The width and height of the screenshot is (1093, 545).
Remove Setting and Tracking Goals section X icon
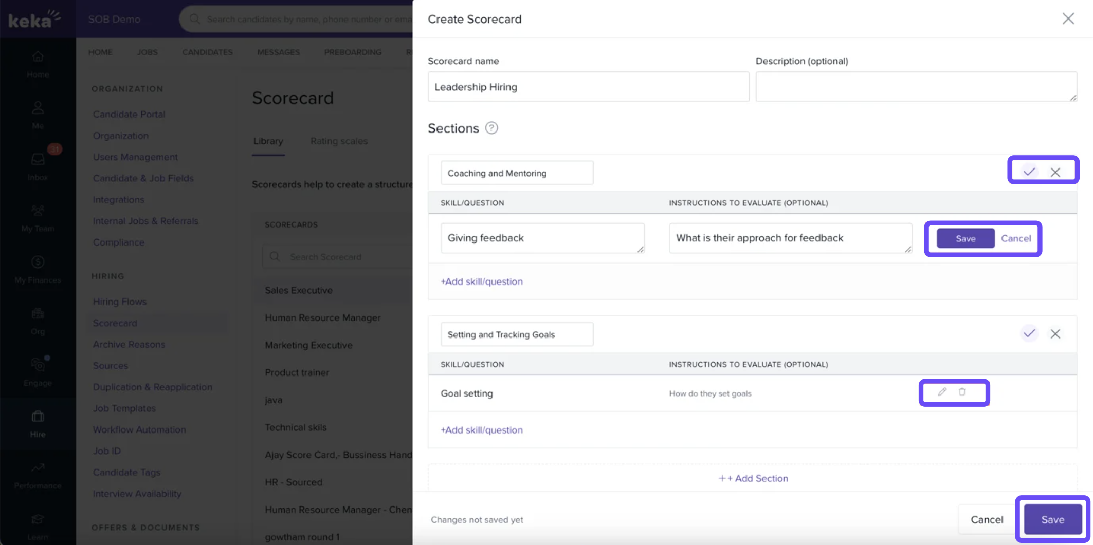1055,334
